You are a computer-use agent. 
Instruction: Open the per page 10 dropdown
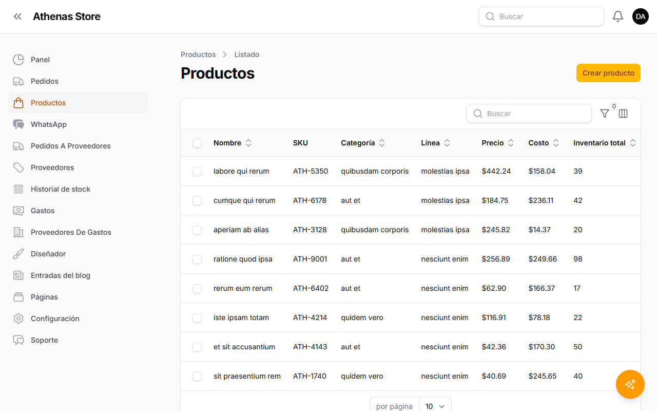(435, 406)
